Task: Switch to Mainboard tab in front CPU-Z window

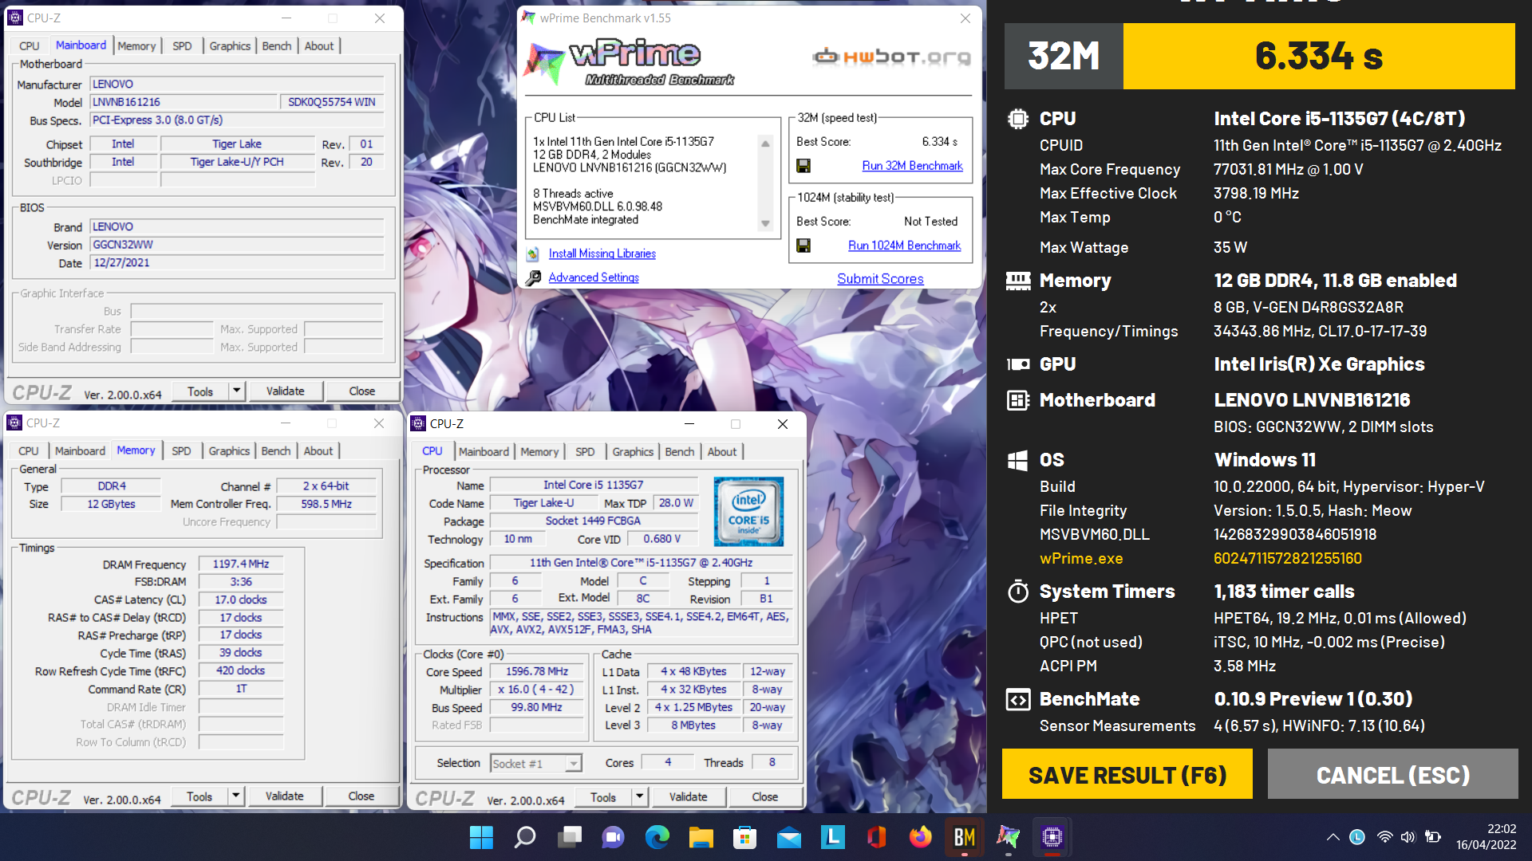Action: (484, 452)
